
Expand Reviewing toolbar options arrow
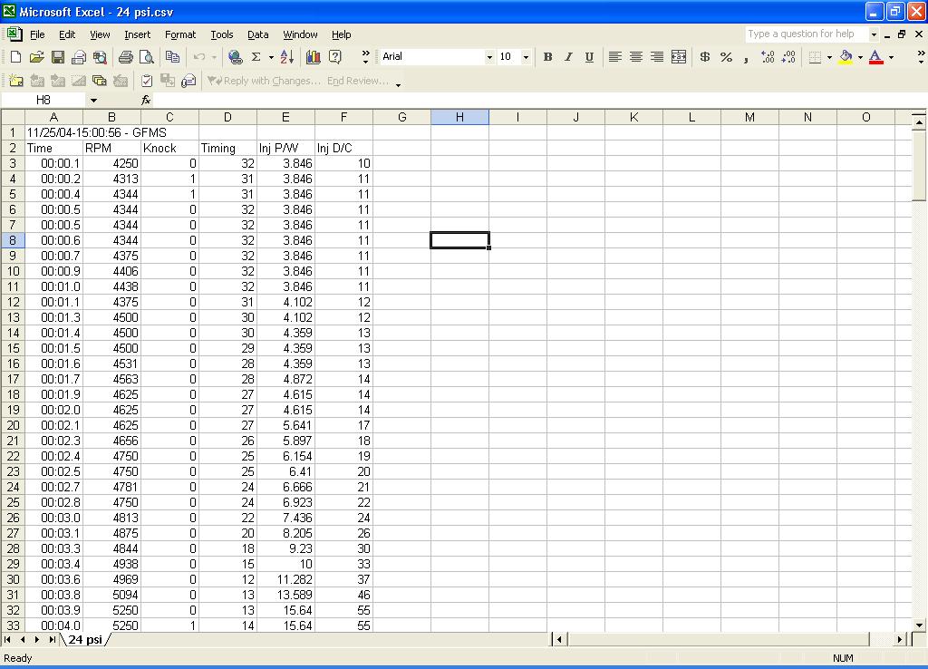399,84
